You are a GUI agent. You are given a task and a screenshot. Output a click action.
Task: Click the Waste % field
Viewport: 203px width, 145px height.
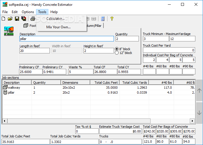coord(81,72)
